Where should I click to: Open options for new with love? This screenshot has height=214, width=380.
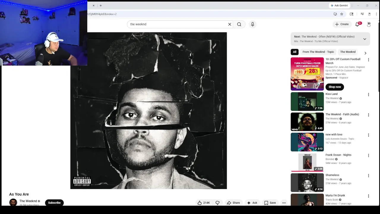[x=368, y=135]
